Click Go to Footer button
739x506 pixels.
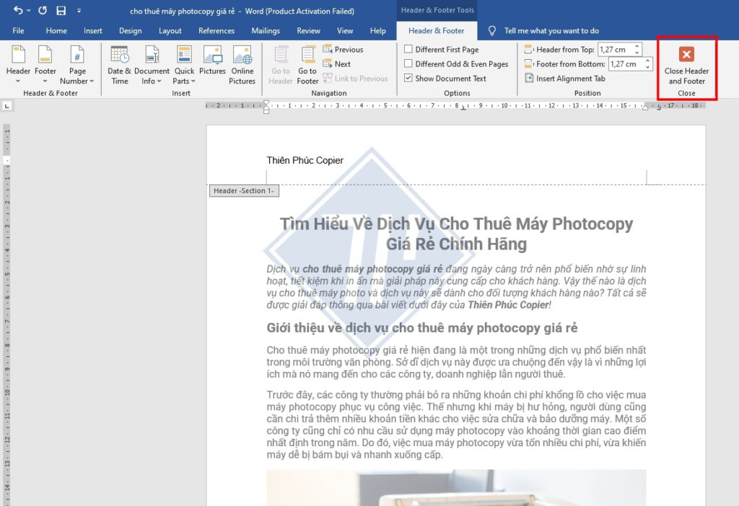coord(307,64)
